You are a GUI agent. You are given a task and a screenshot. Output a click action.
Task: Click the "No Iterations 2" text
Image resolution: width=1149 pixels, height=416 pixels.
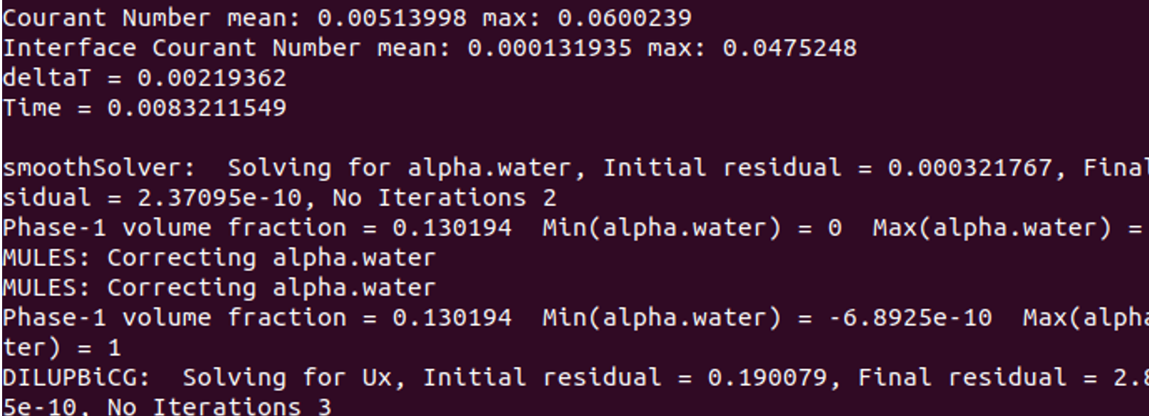[444, 198]
